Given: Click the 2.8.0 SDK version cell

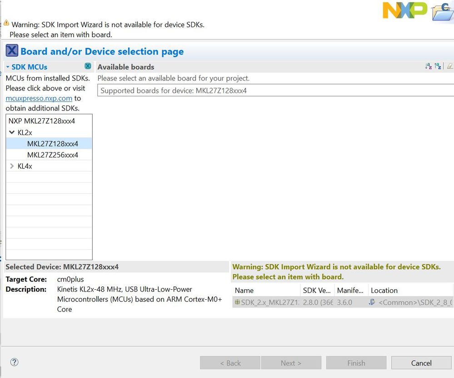Looking at the screenshot, I should [x=318, y=302].
